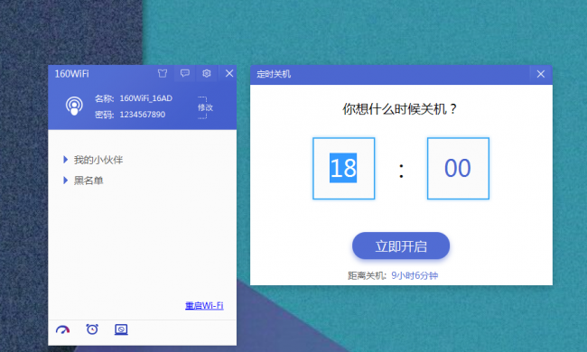
Task: Click the hour field showing 18
Action: [x=344, y=169]
